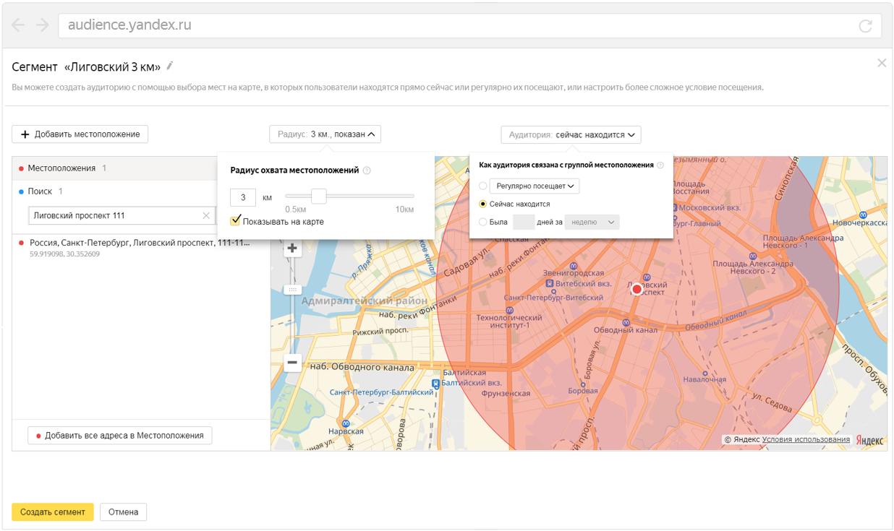Click Добавить все адреса в Местоположения
Image resolution: width=894 pixels, height=531 pixels.
[120, 436]
